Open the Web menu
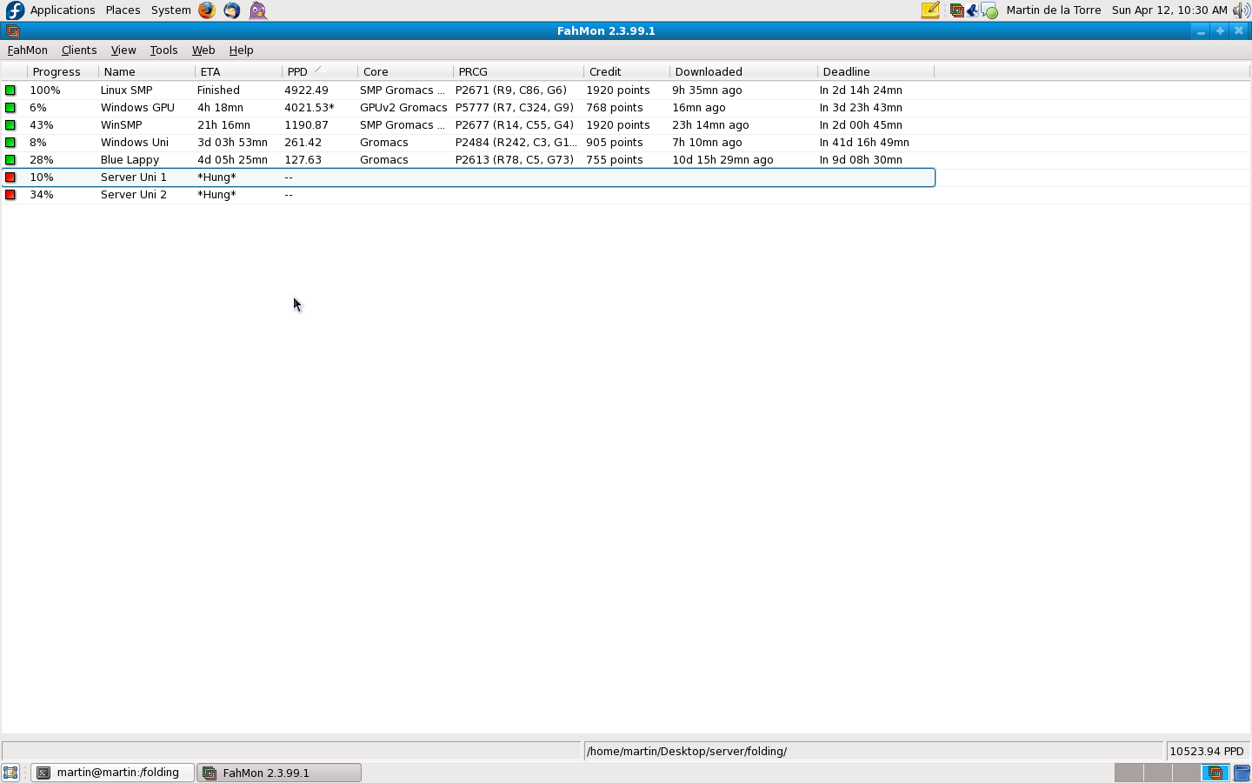This screenshot has height=783, width=1252. tap(203, 50)
